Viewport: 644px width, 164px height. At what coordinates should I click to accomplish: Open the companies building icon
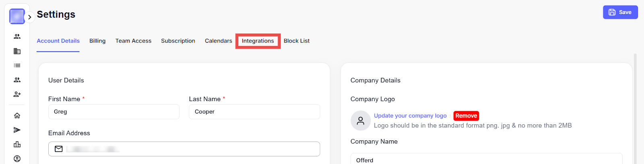point(17,51)
